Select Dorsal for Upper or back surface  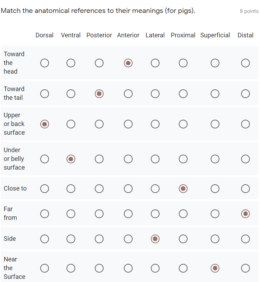tap(44, 124)
